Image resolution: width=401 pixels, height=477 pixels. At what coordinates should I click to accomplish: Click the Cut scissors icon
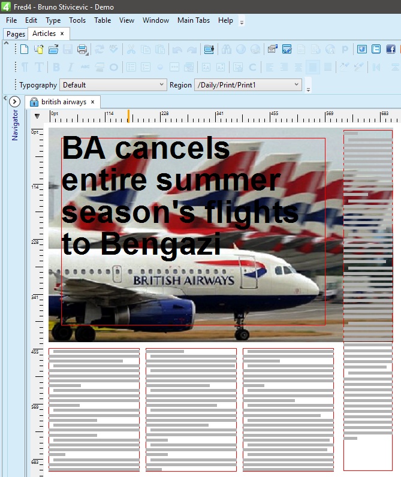[x=131, y=49]
